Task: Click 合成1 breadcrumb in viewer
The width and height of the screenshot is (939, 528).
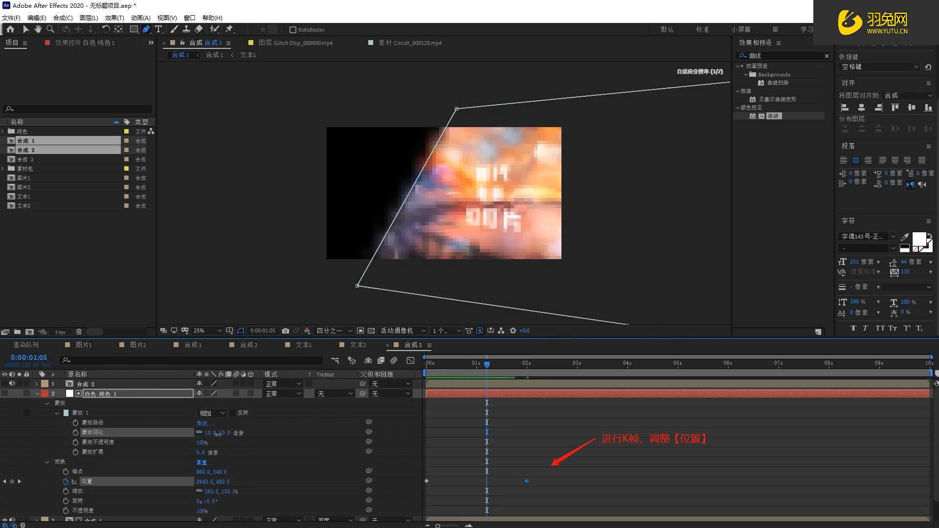Action: coord(214,55)
